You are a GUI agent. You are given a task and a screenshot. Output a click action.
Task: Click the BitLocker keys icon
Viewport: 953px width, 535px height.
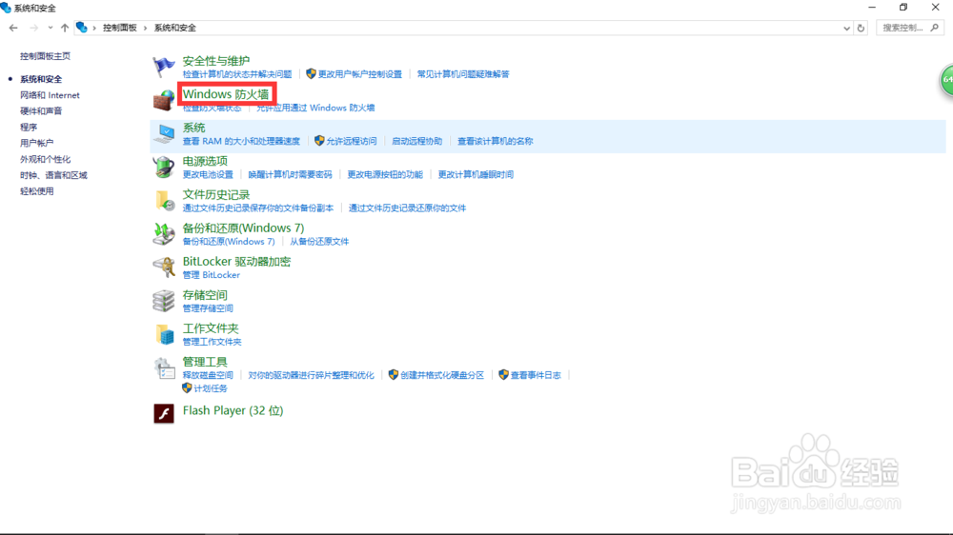click(164, 267)
